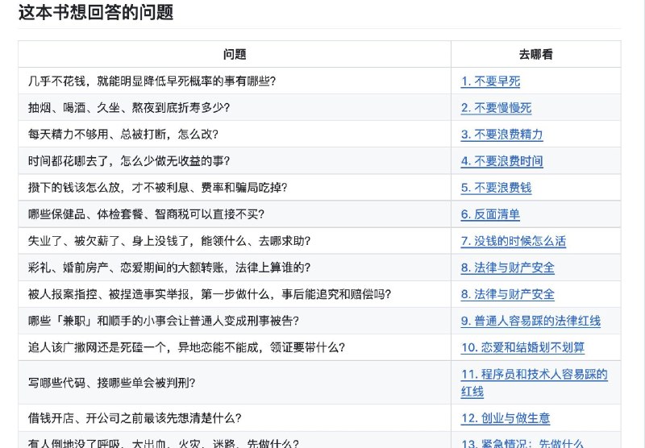
Task: Follow the link 4. 不要浪费时间
Action: [501, 161]
